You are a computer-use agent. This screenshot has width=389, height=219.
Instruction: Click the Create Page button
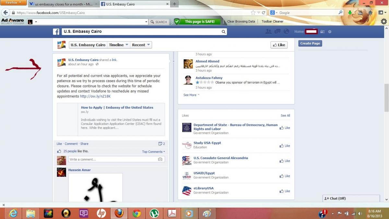pos(310,43)
